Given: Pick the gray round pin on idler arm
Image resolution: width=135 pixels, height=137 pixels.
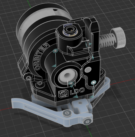Looking at the screenshot, I should pos(88,70).
